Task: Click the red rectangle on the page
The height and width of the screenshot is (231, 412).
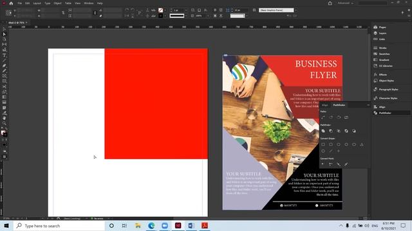Action: (156, 104)
